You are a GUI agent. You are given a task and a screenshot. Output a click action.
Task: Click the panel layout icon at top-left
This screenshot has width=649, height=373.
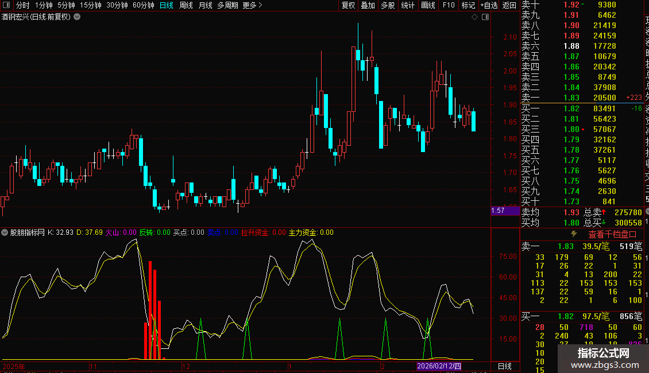point(6,5)
